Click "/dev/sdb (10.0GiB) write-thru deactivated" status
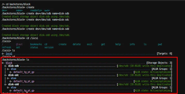The height and width of the screenshot is (94, 185). 144,66
